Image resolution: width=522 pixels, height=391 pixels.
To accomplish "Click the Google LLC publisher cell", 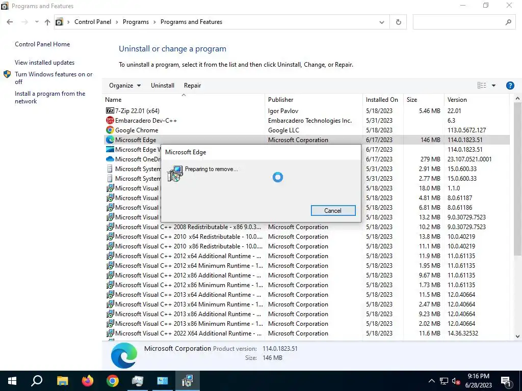I will (x=283, y=130).
